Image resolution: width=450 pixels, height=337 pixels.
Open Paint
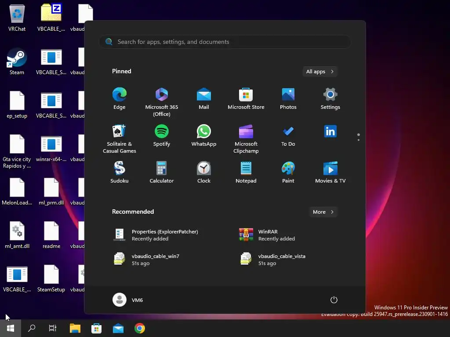point(288,172)
